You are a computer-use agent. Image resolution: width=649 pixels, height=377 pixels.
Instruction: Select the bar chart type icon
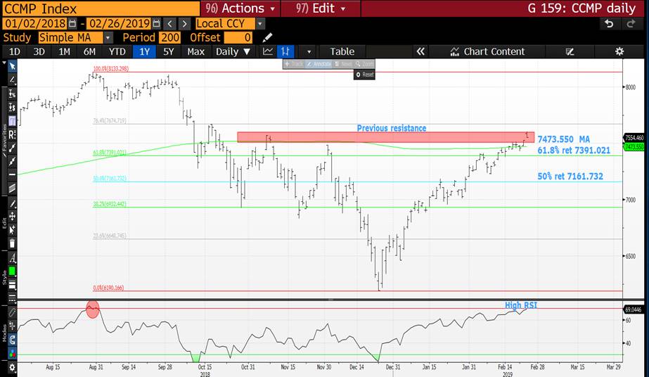pos(285,51)
